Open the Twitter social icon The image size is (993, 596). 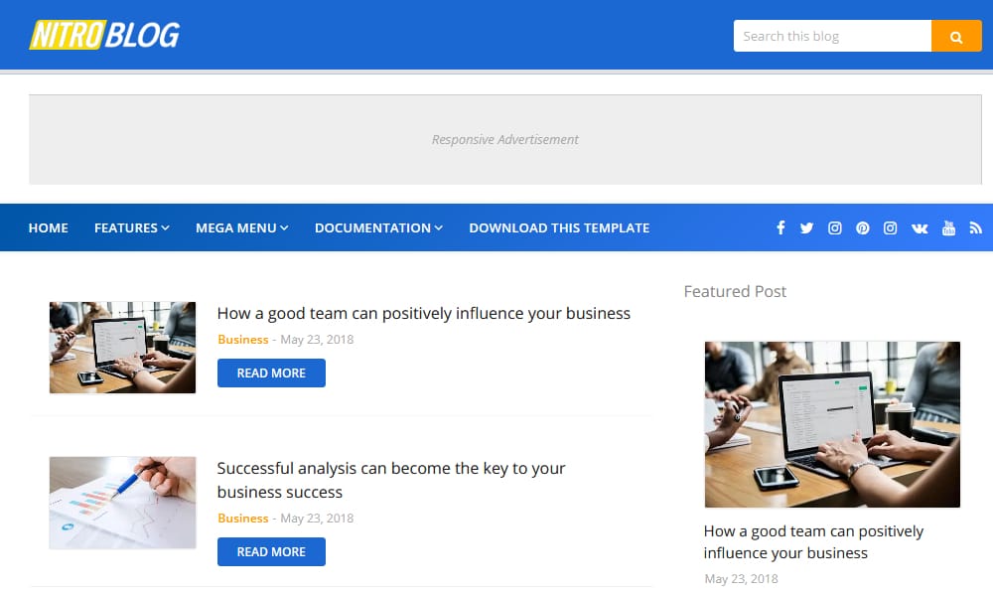click(x=807, y=227)
